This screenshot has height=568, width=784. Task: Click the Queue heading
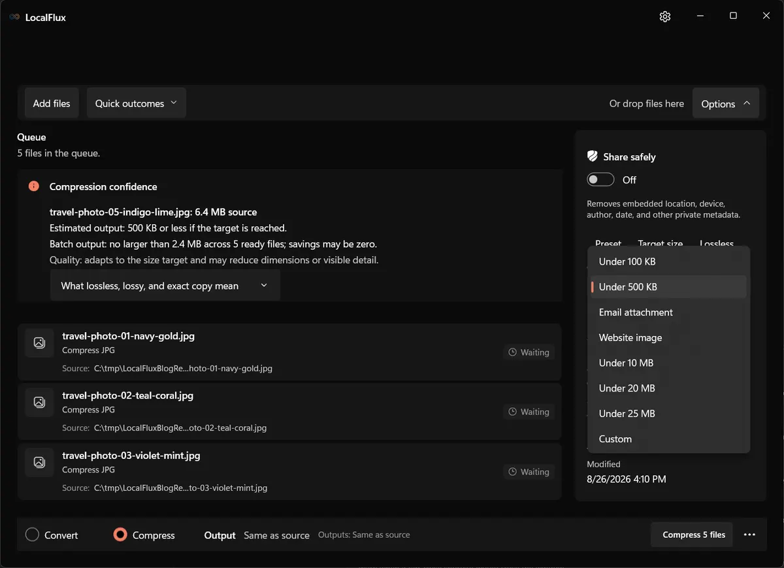point(31,137)
